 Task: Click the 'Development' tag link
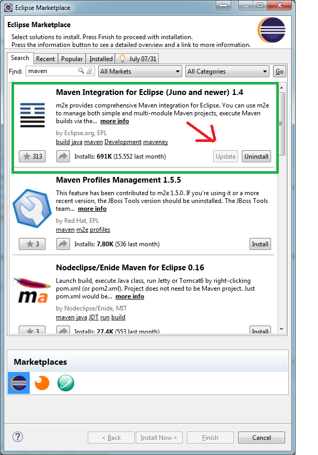(123, 142)
